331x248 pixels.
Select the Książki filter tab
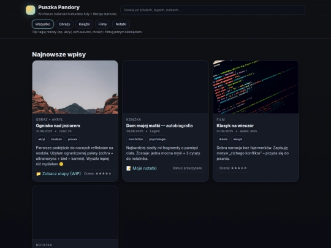click(84, 24)
